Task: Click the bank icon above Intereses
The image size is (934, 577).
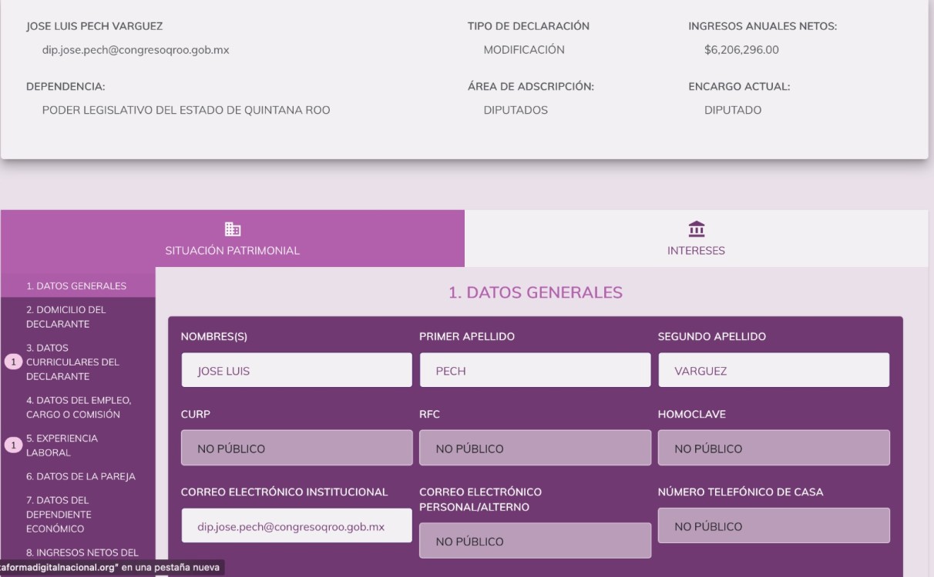Action: pyautogui.click(x=696, y=228)
